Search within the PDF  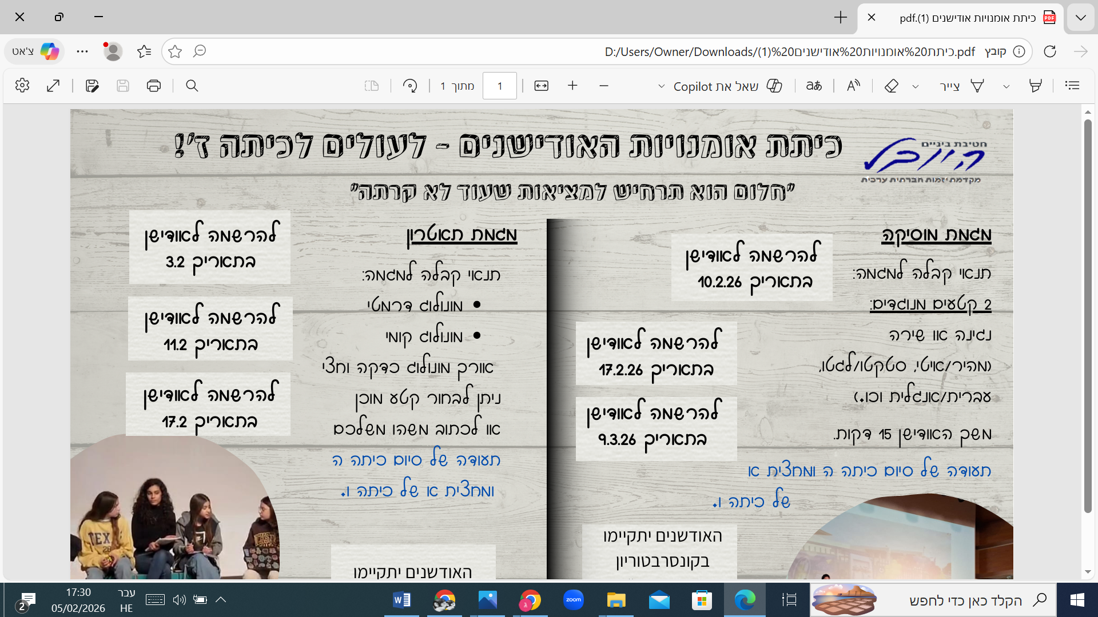[192, 86]
